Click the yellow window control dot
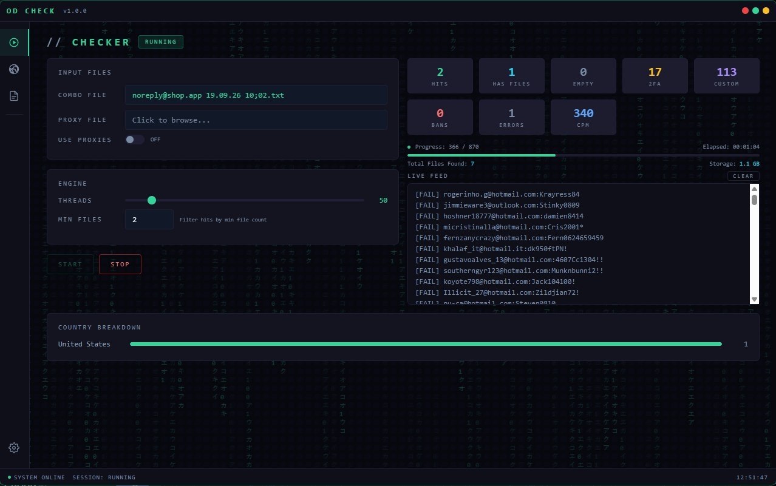This screenshot has height=486, width=776. coord(766,10)
